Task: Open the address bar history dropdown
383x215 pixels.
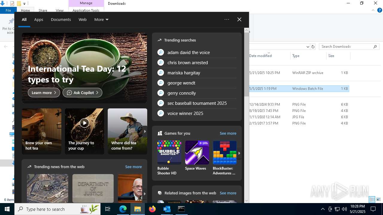Action: click(308, 47)
